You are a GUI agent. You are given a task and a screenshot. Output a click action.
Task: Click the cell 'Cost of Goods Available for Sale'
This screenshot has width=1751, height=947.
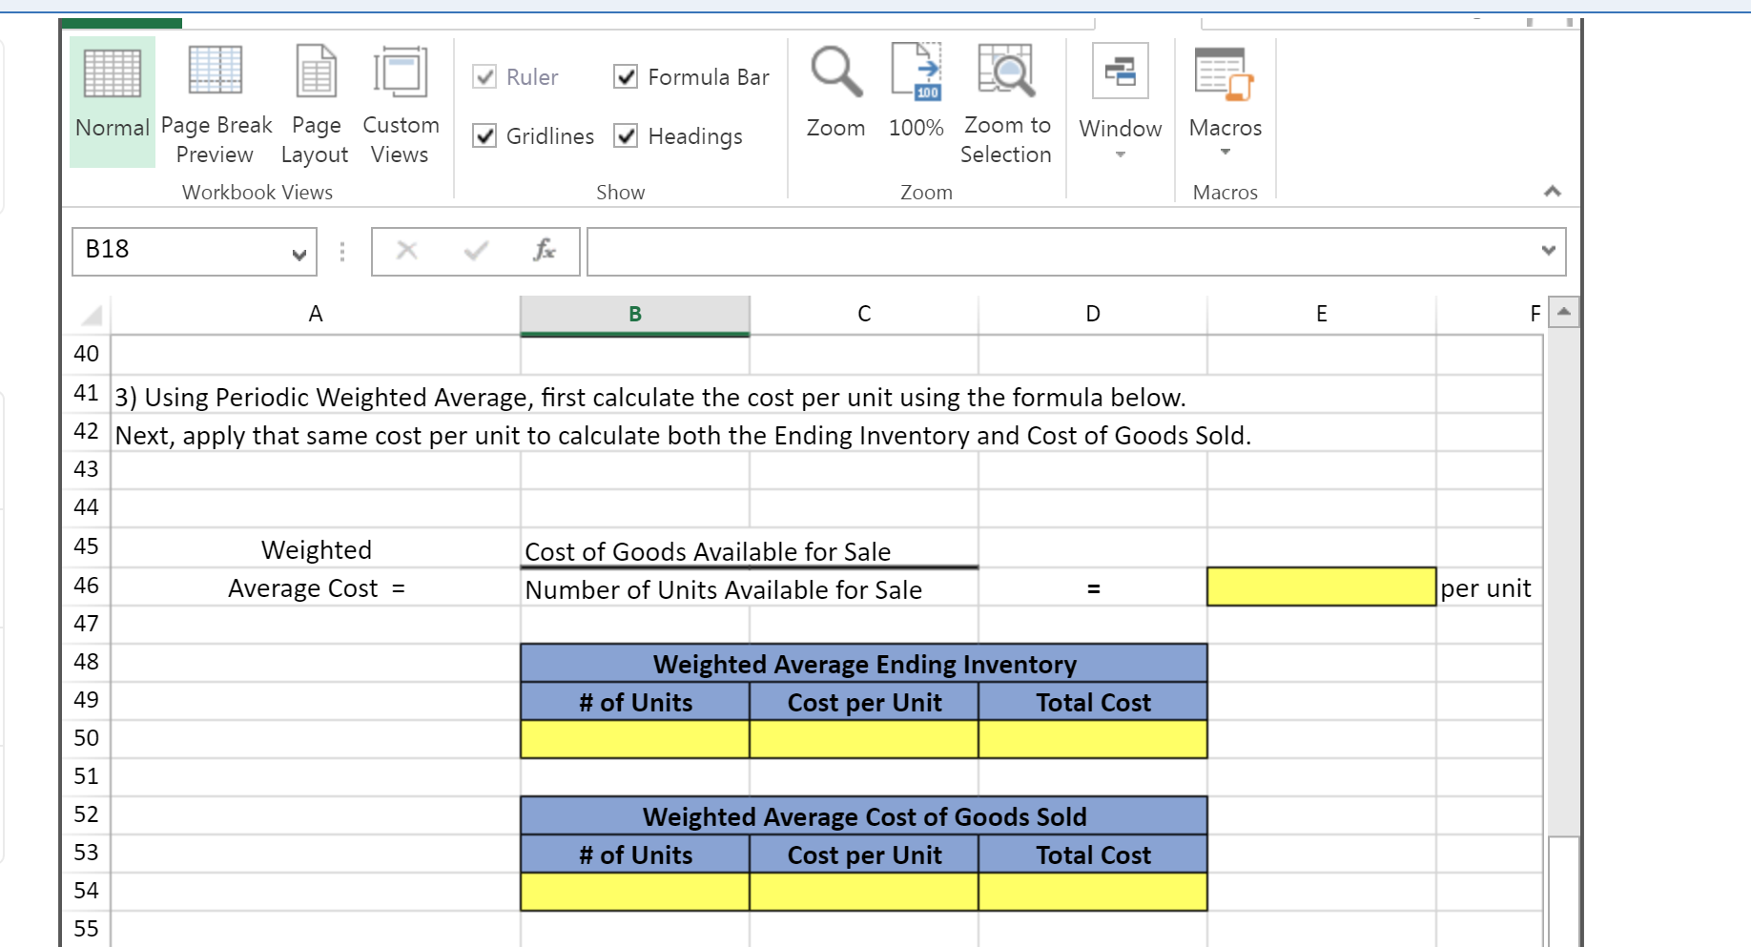[x=708, y=551]
